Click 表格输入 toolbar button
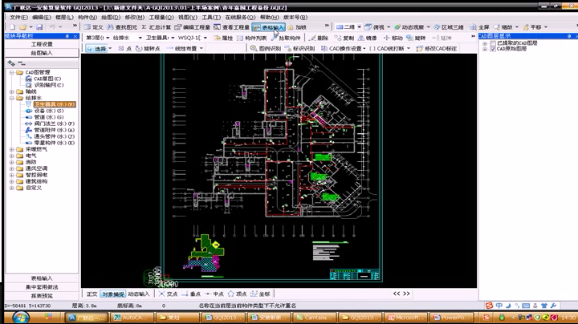This screenshot has height=324, width=578. 268,27
